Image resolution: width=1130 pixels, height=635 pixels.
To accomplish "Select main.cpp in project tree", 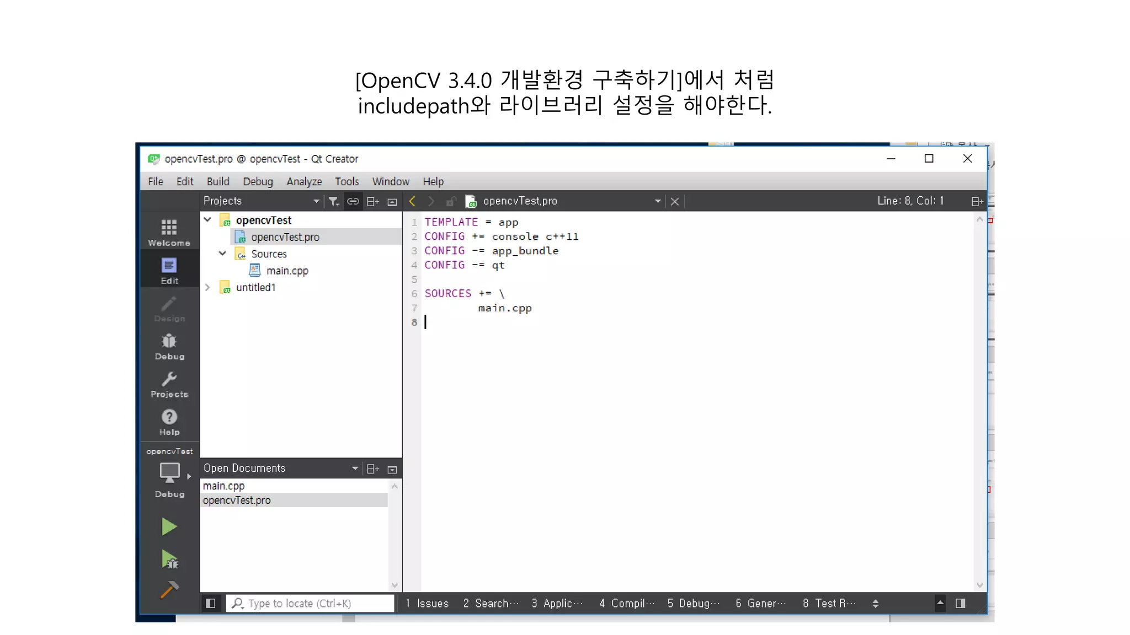I will [x=287, y=271].
